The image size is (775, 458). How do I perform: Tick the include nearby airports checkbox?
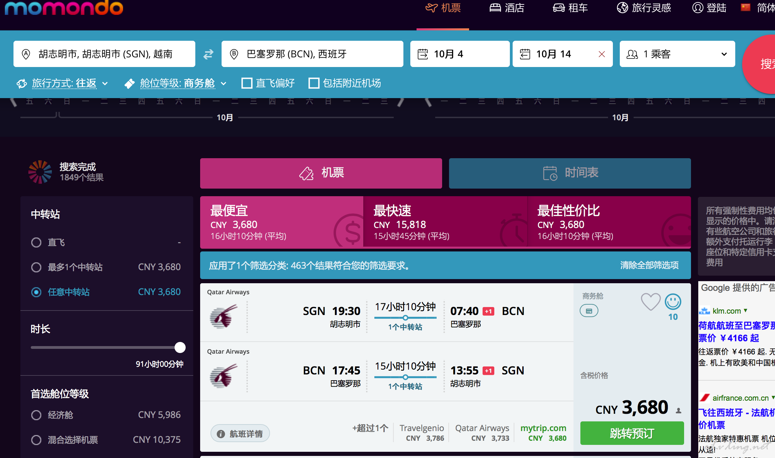pyautogui.click(x=314, y=83)
